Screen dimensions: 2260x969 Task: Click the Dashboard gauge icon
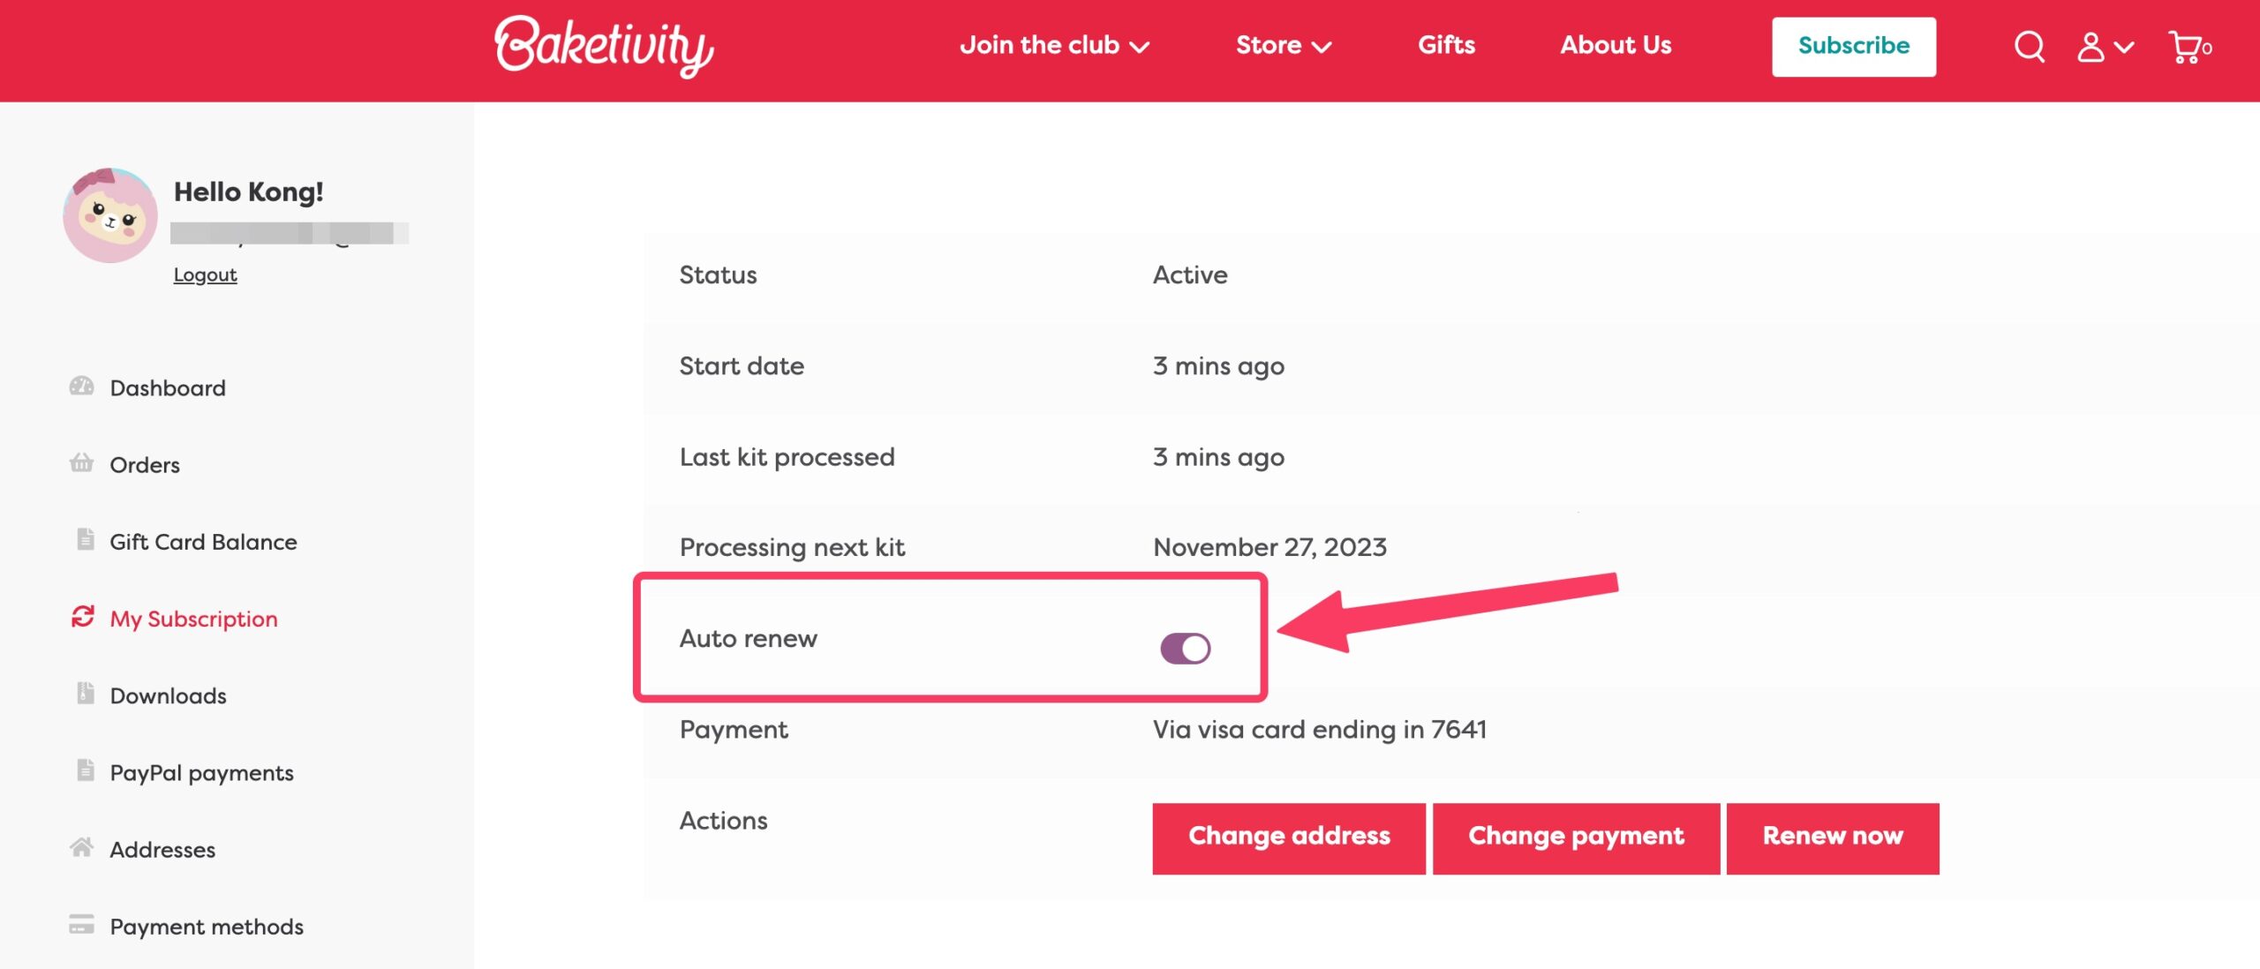tap(81, 387)
